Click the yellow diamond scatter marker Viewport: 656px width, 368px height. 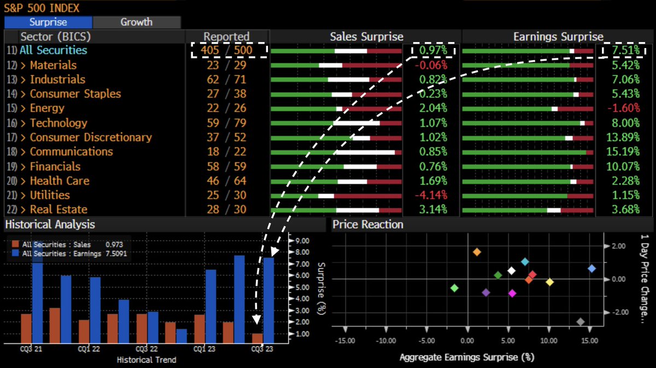point(549,282)
